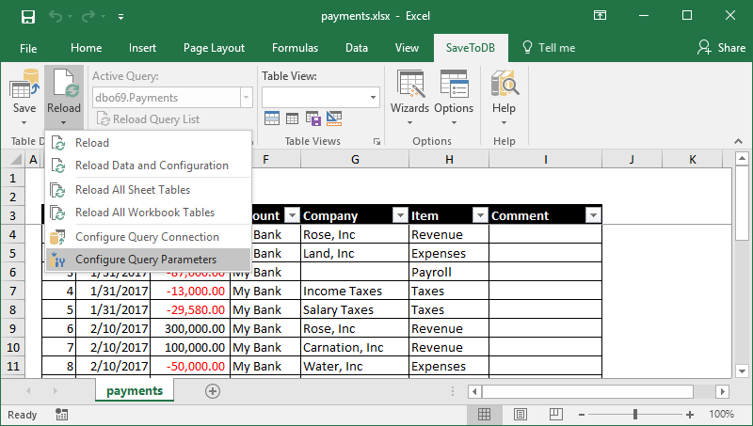This screenshot has width=753, height=426.
Task: Switch to Normal view in status bar
Action: point(484,414)
